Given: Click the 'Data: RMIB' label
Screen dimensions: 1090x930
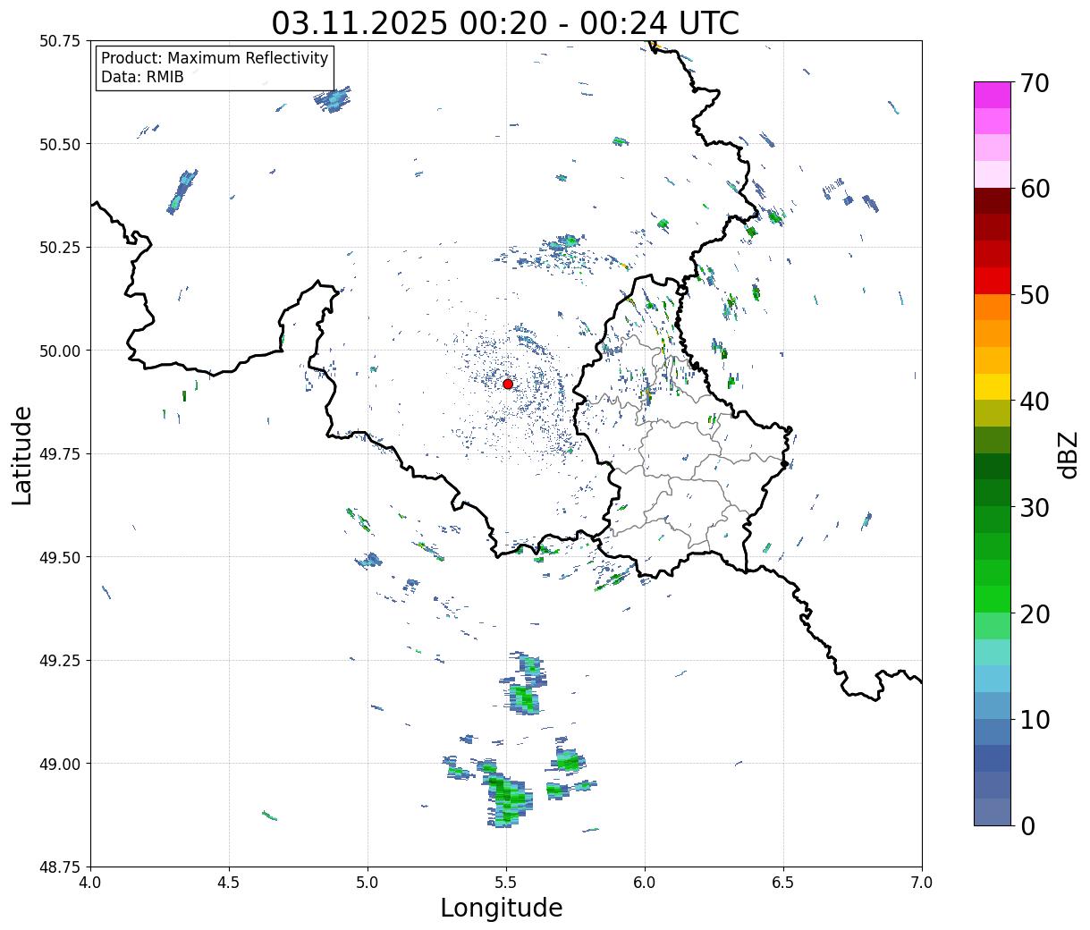Looking at the screenshot, I should click(142, 78).
